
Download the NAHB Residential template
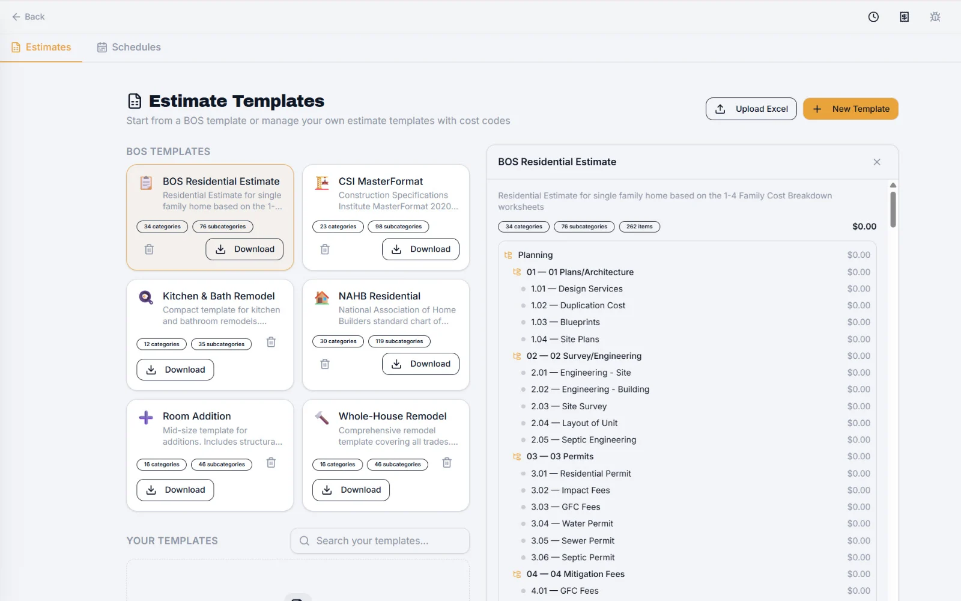(x=420, y=364)
